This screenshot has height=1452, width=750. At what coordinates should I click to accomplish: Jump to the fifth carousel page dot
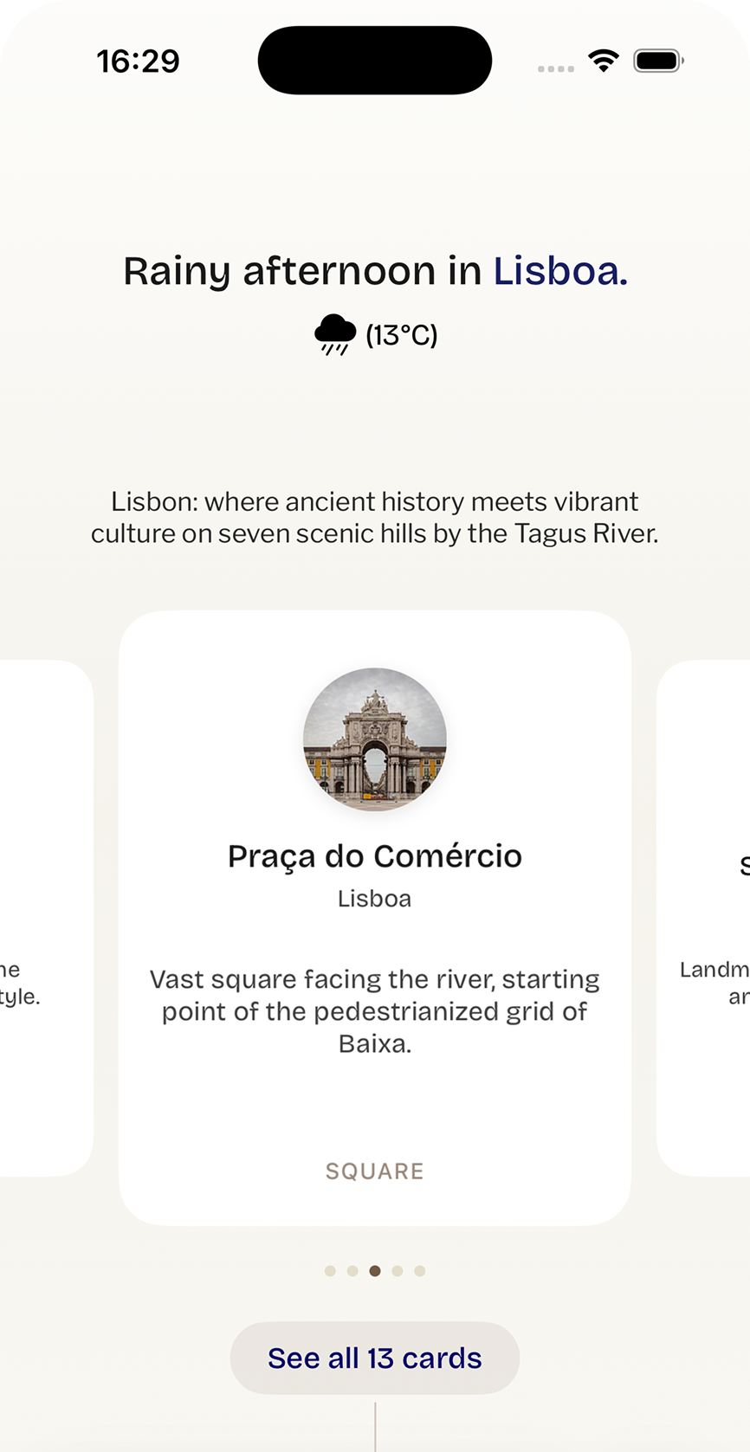[x=420, y=1271]
